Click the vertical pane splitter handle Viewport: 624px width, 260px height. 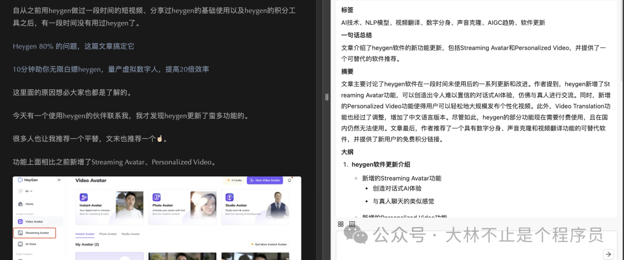(x=326, y=97)
